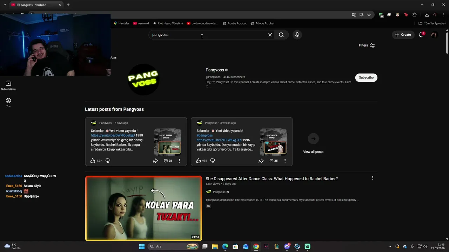Open the search Filters panel

coord(367,45)
